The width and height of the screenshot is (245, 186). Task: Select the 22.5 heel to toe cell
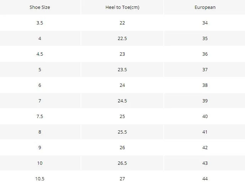point(123,38)
